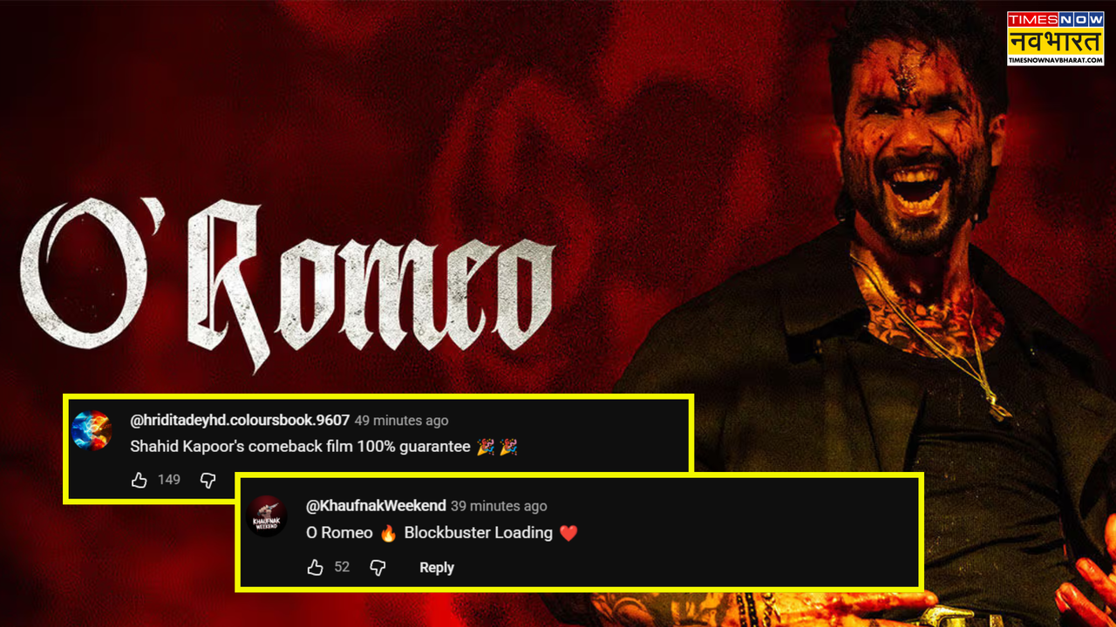This screenshot has height=627, width=1116.
Task: Click thumbs-up on KhaufnakWeekend's comment
Action: 315,568
